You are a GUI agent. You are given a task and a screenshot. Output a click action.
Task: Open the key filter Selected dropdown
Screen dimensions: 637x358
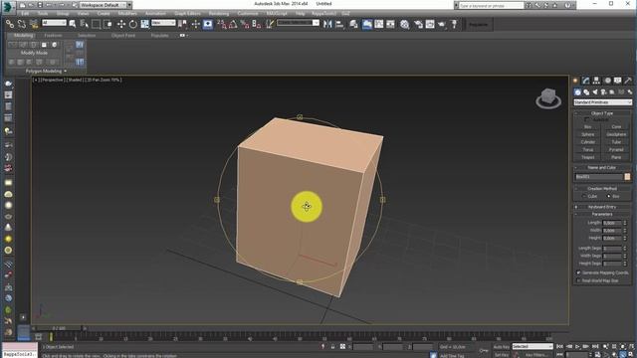pyautogui.click(x=532, y=347)
